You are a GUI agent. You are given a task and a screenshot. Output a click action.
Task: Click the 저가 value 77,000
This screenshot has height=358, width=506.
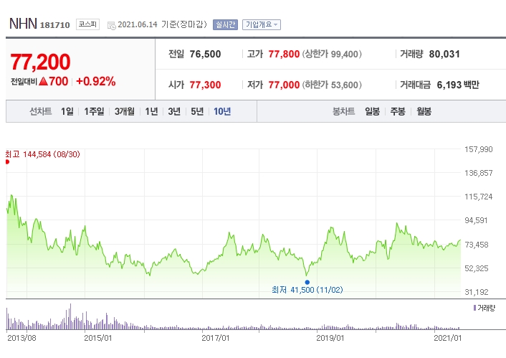point(284,85)
